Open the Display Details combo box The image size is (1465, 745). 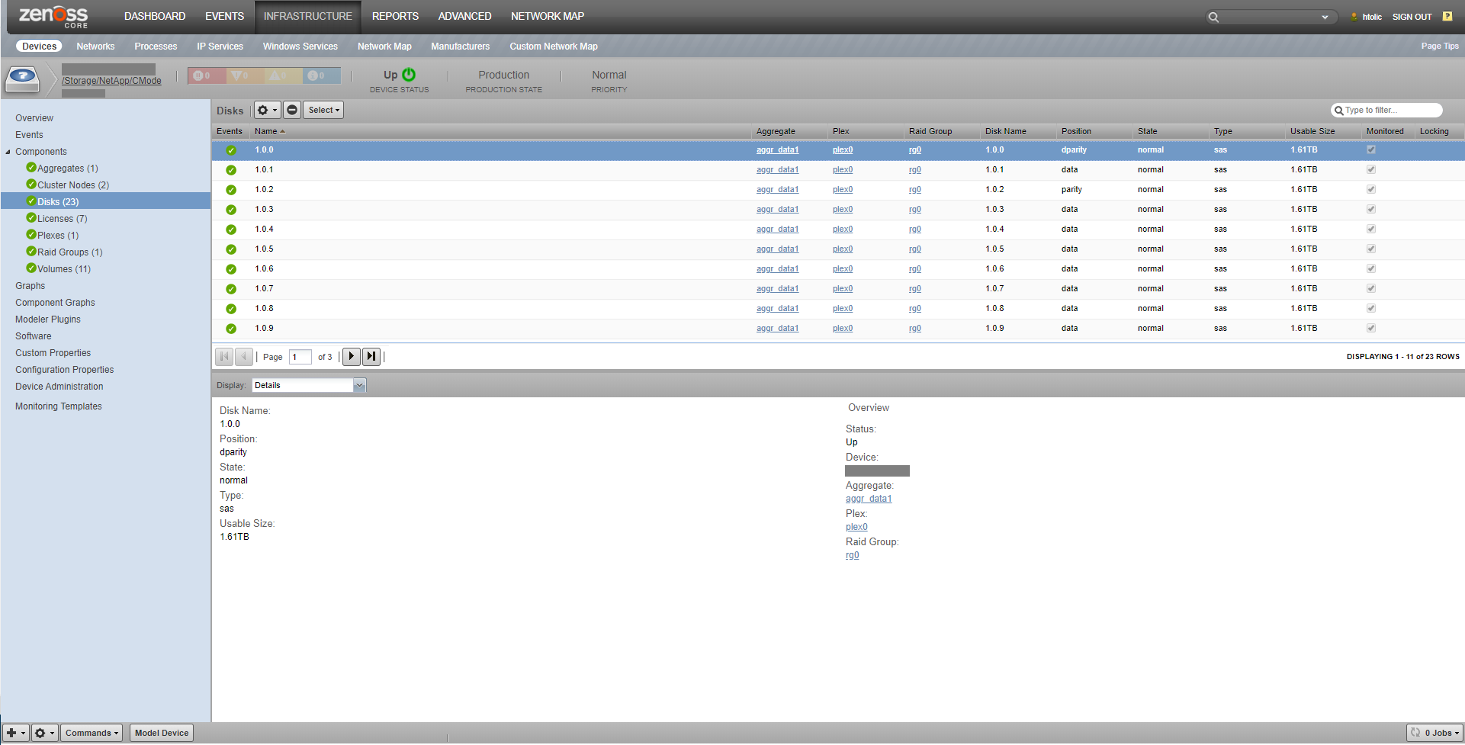pos(309,385)
